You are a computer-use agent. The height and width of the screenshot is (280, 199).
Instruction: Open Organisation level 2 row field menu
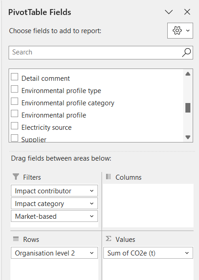click(92, 253)
